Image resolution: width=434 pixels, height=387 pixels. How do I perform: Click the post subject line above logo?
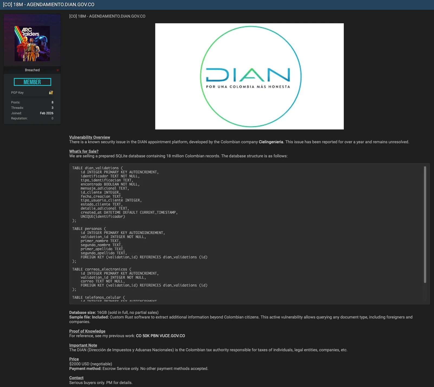pyautogui.click(x=107, y=16)
